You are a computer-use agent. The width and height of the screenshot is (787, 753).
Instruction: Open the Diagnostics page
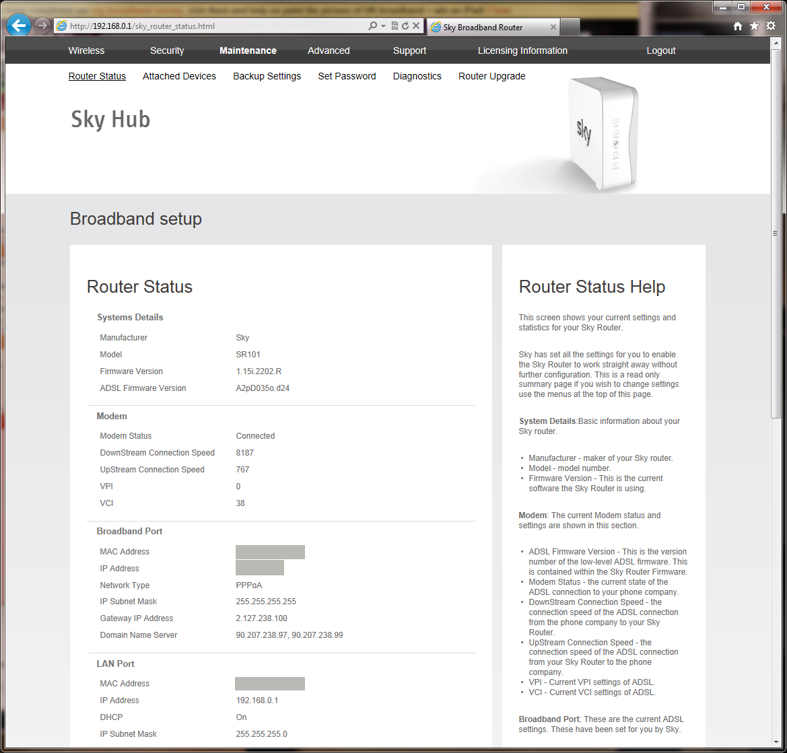click(417, 76)
